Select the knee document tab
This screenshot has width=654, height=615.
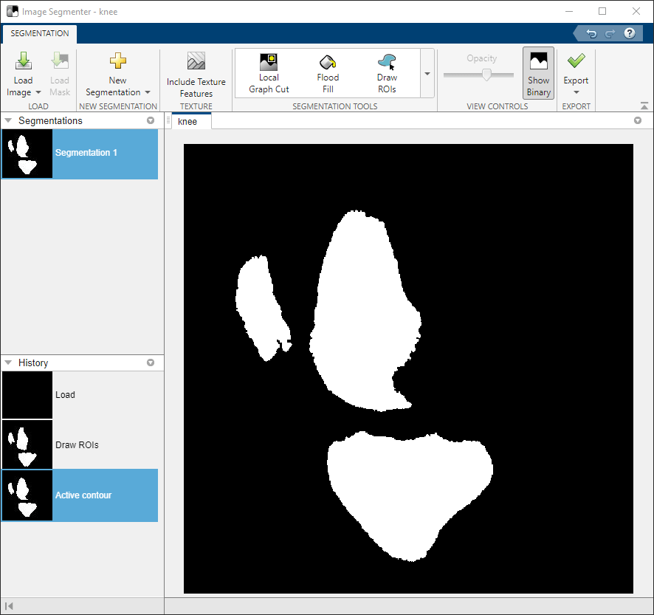click(188, 121)
